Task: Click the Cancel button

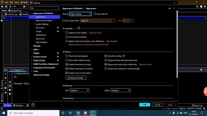Action: pyautogui.click(x=158, y=105)
